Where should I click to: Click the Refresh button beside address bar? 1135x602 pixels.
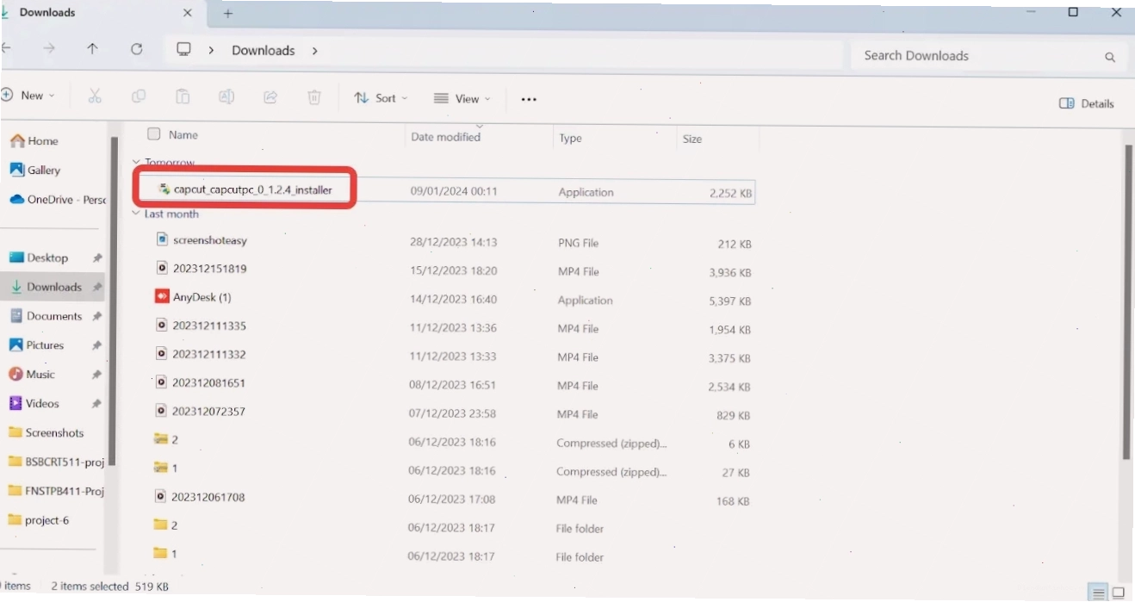point(136,49)
